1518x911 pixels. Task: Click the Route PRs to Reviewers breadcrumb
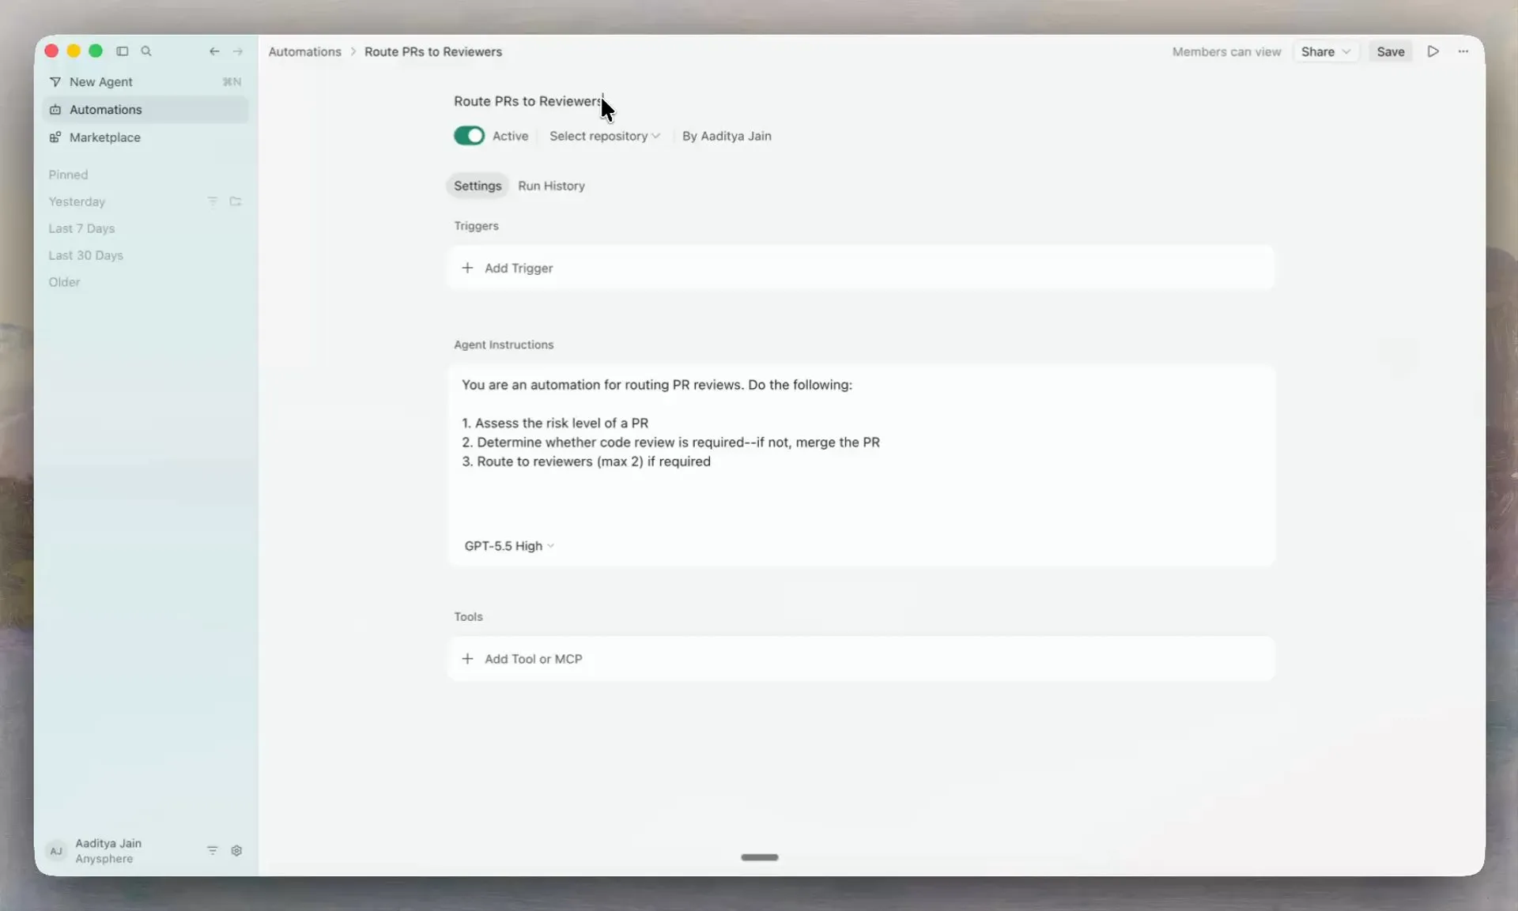(x=433, y=51)
